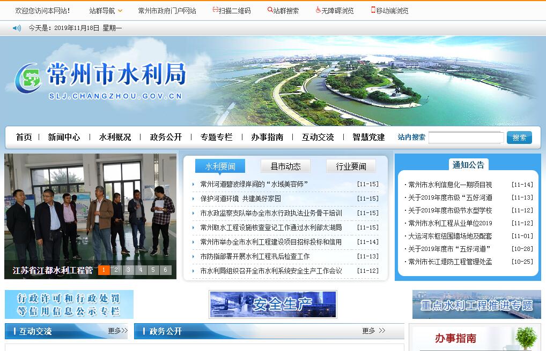This screenshot has width=546, height=351.
Task: Click the accessibility browsing wheelchair icon
Action: click(318, 10)
